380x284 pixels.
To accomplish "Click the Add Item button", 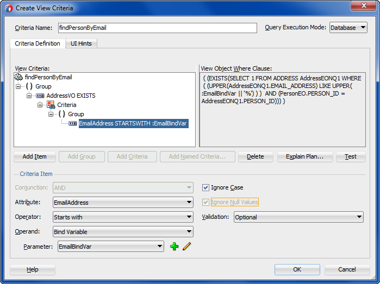I will (35, 156).
